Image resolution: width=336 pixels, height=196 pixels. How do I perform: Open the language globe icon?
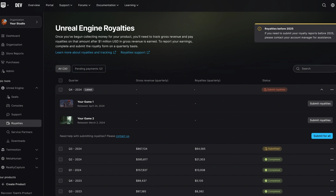click(332, 5)
